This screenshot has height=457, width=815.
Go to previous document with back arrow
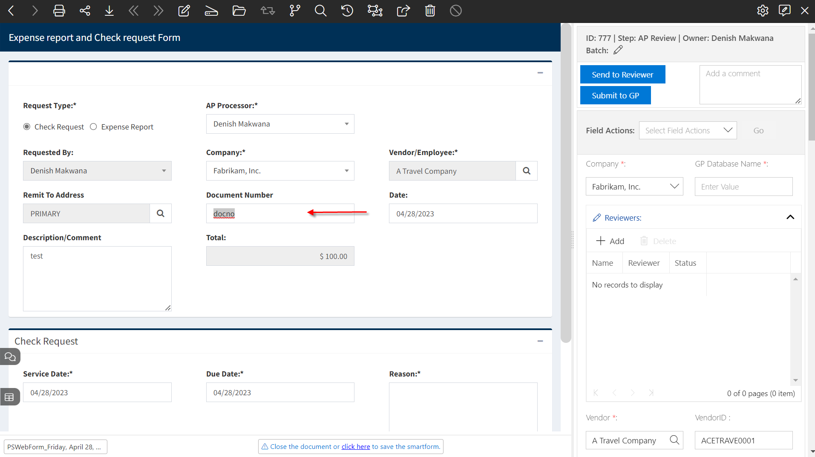(12, 11)
